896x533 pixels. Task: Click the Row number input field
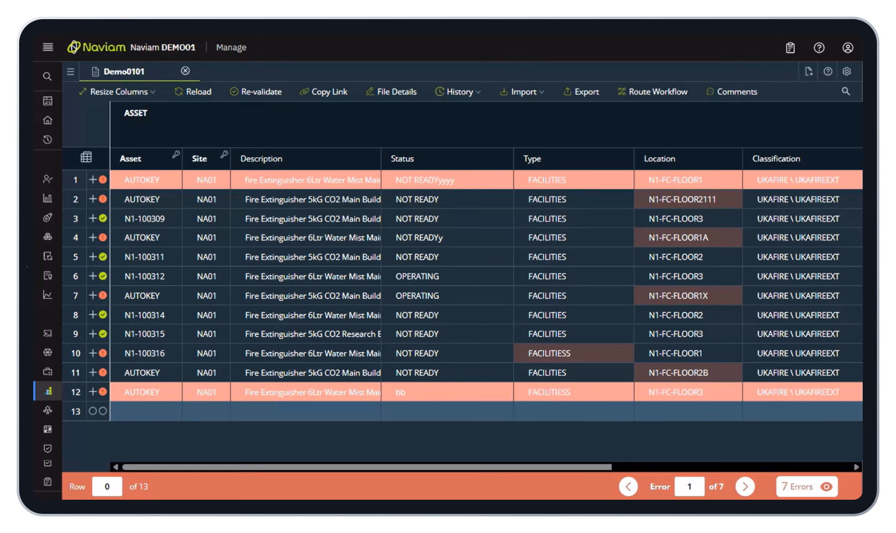click(107, 486)
